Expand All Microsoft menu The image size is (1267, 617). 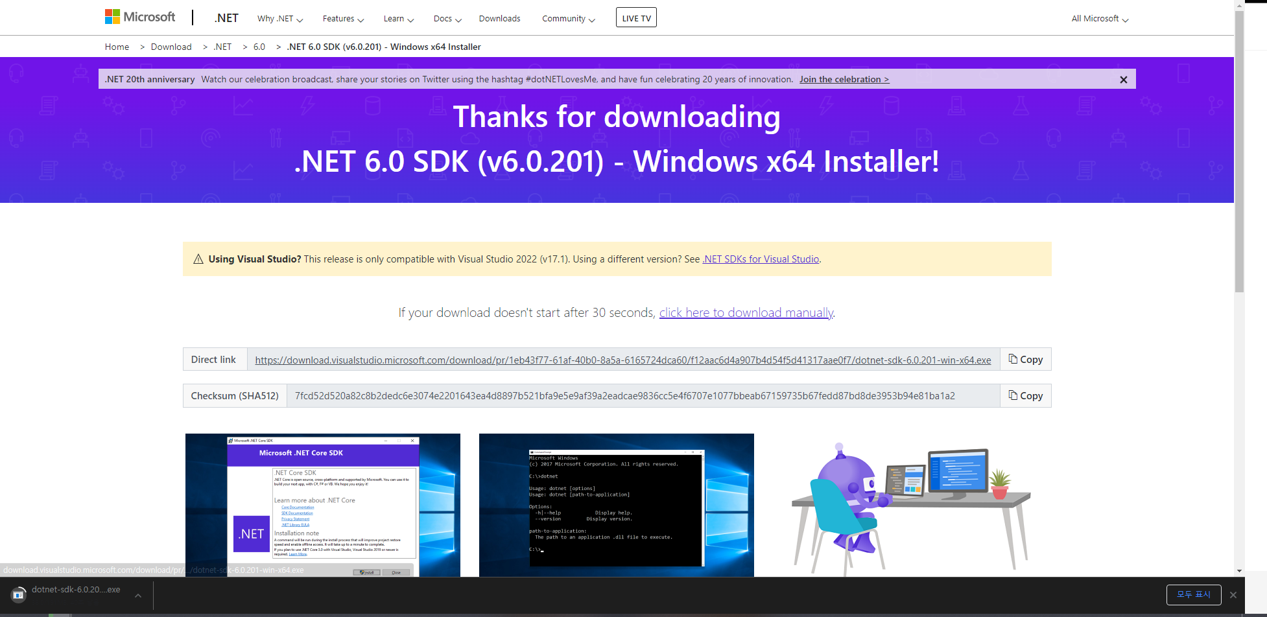coord(1100,19)
